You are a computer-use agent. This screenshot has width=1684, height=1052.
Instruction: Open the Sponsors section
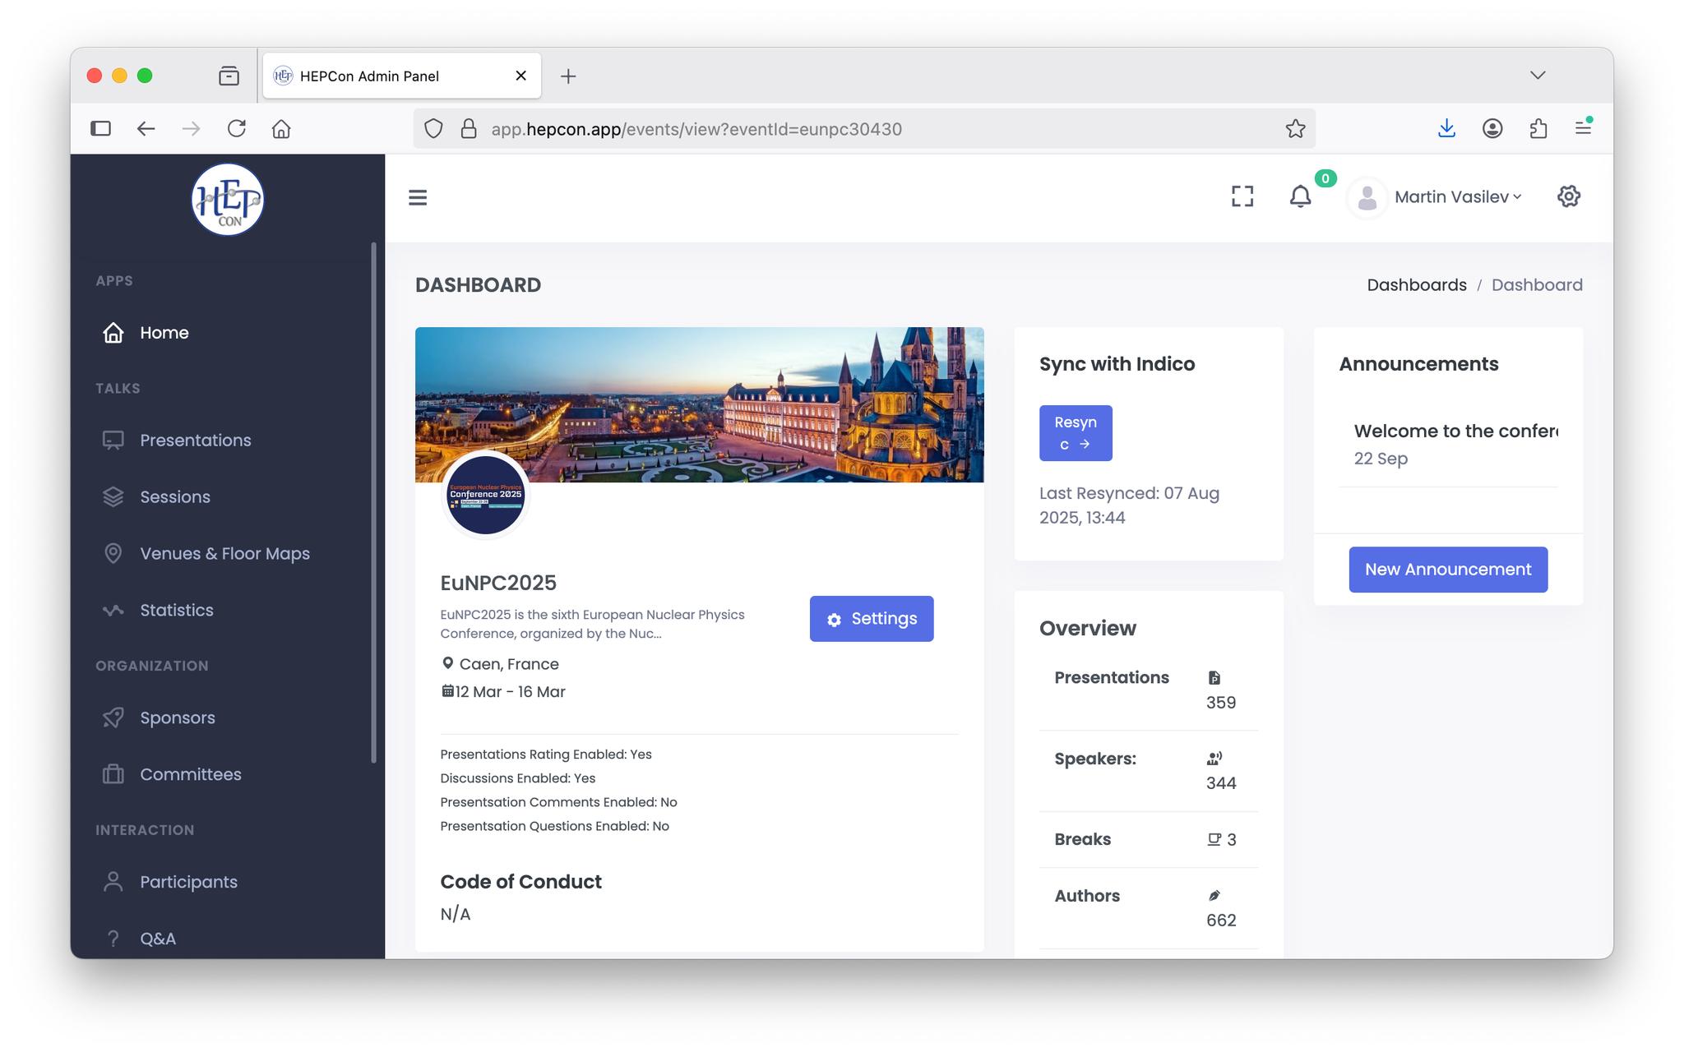(177, 718)
